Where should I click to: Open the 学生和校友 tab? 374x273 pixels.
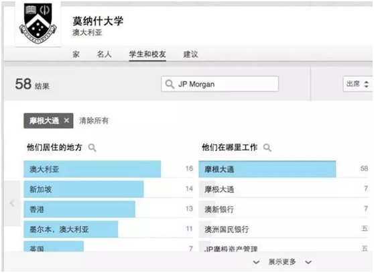147,54
